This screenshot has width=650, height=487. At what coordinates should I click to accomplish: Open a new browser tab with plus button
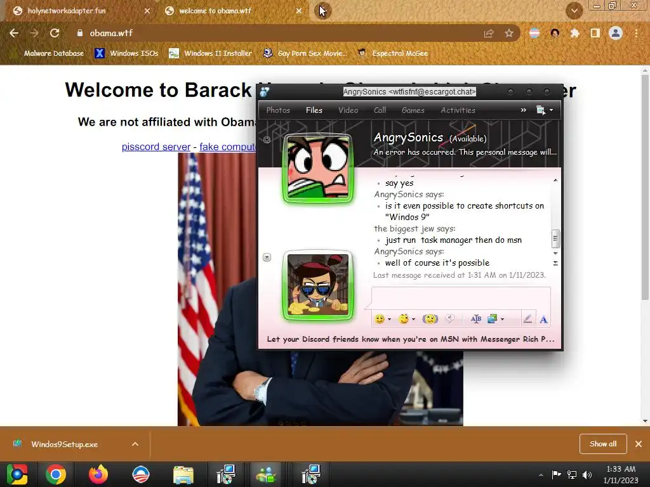322,11
